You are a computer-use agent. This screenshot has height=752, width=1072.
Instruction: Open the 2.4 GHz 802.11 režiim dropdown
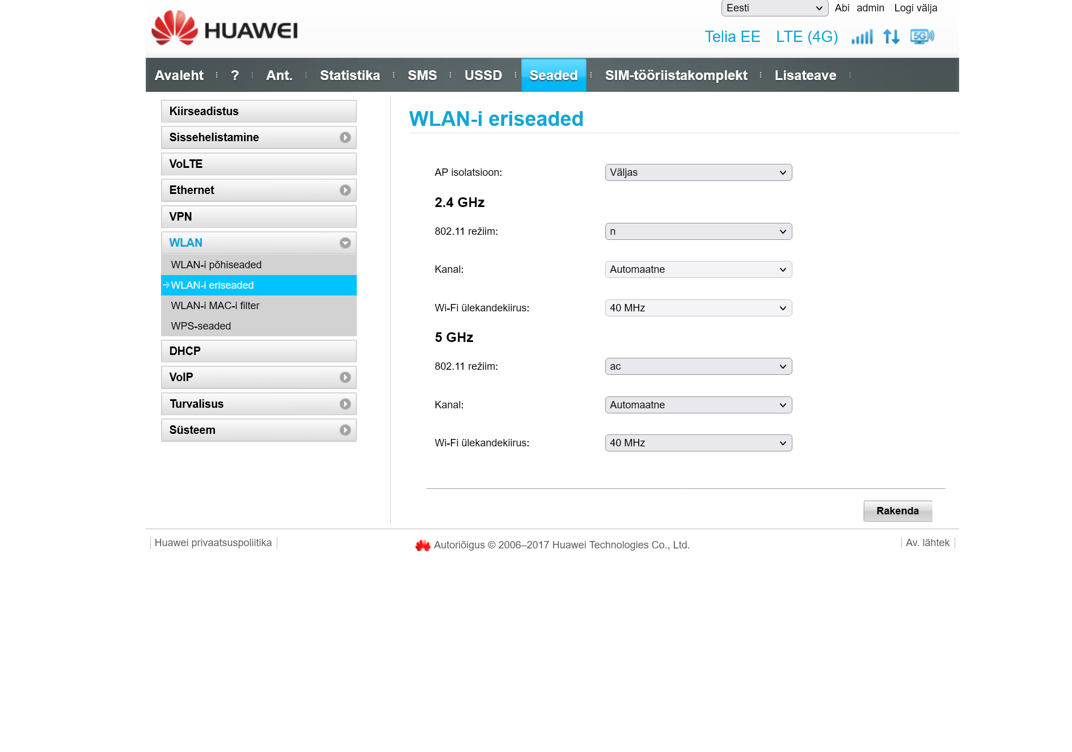pyautogui.click(x=698, y=231)
